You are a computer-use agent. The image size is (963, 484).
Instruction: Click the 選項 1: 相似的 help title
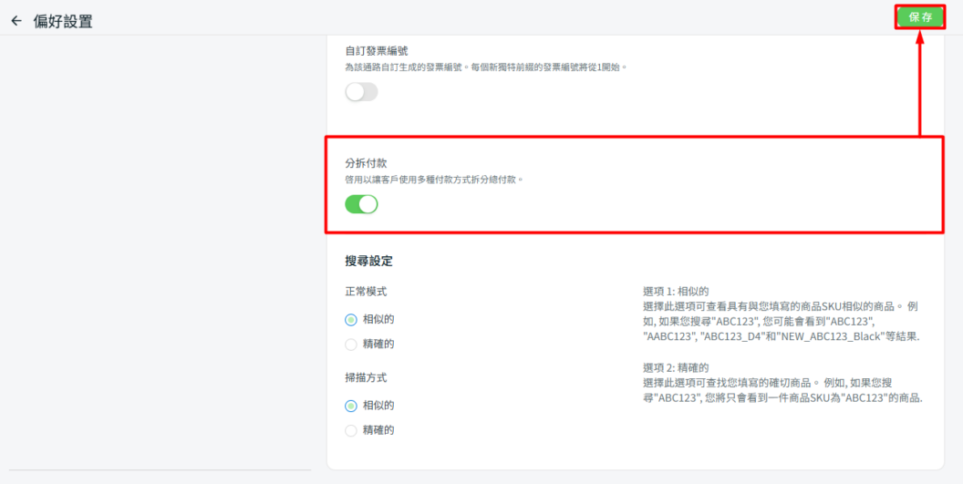click(x=676, y=292)
